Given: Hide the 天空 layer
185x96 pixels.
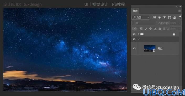Looking at the screenshot, I should [x=134, y=48].
